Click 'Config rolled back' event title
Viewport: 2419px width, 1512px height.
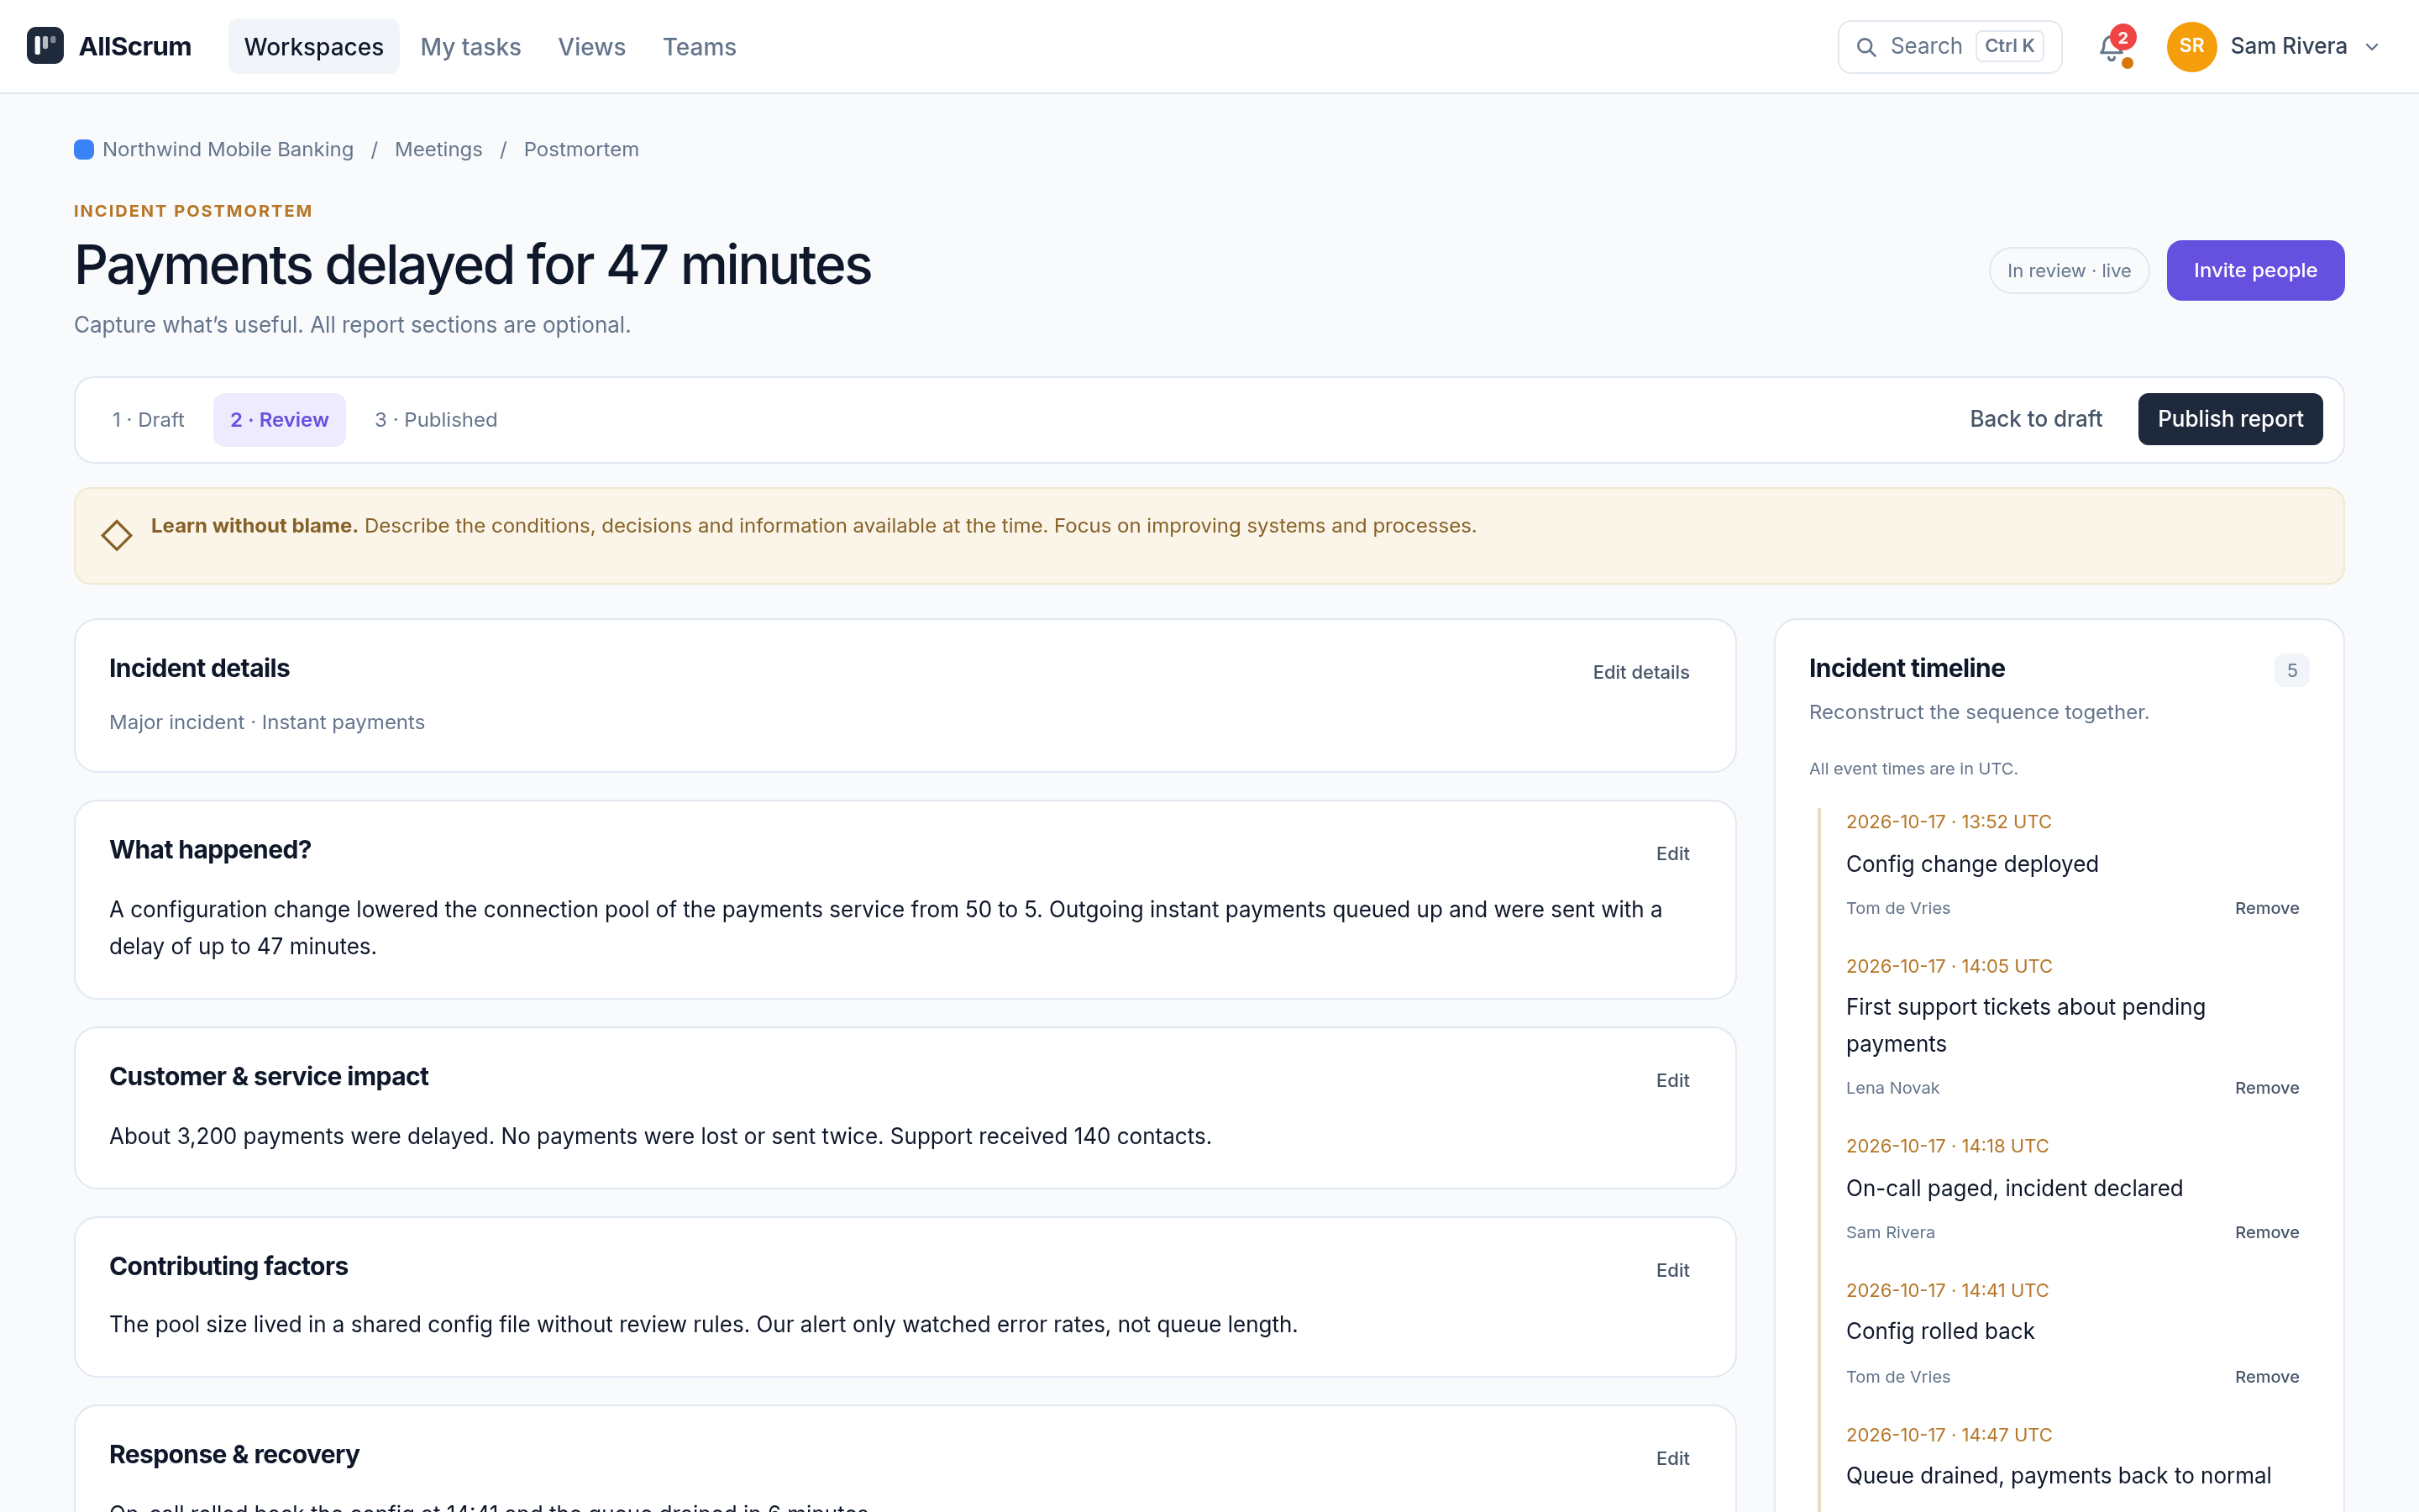click(x=1939, y=1332)
